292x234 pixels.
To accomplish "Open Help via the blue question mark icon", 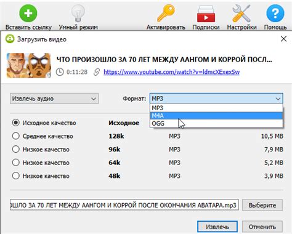I will coord(275,14).
